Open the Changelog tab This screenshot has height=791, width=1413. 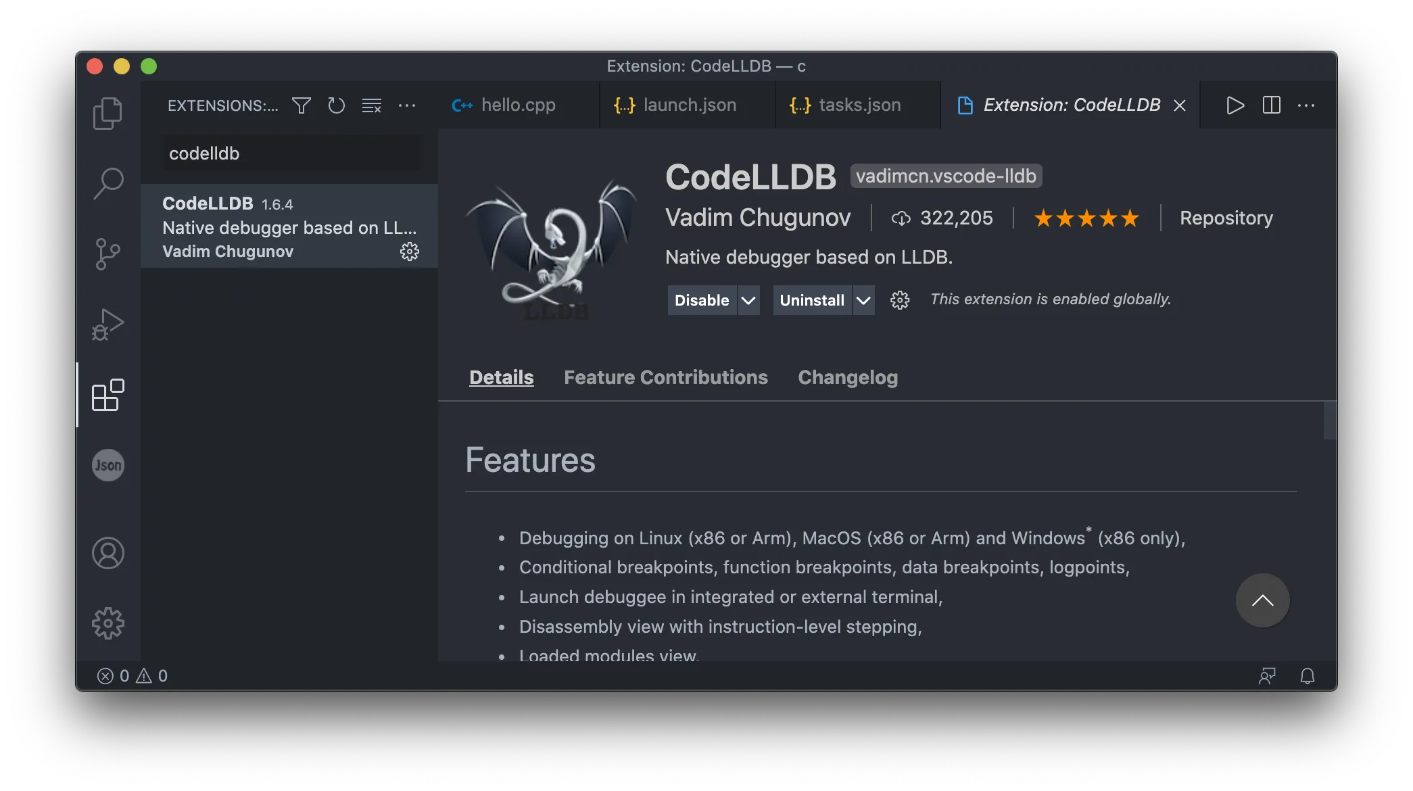tap(848, 377)
